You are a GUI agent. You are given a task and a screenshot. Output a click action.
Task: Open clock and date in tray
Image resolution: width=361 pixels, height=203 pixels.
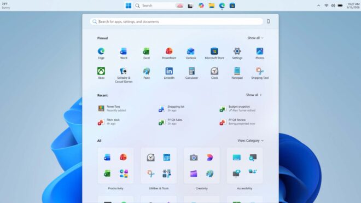point(353,5)
